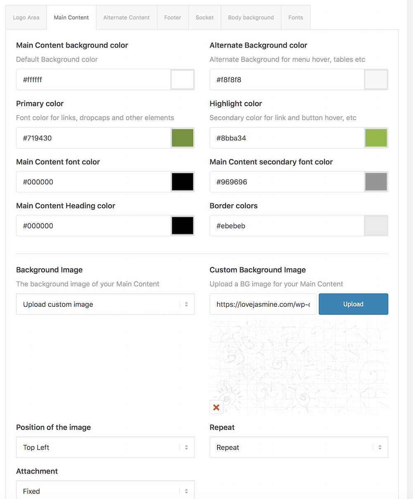The height and width of the screenshot is (499, 413).
Task: Open the Attachment dropdown set to Fixed
Action: (105, 490)
